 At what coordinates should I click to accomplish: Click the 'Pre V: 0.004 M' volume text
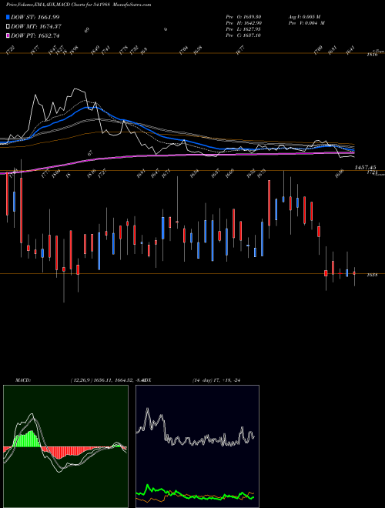tap(306, 22)
